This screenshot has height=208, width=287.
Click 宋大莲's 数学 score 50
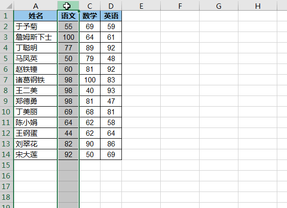point(90,155)
